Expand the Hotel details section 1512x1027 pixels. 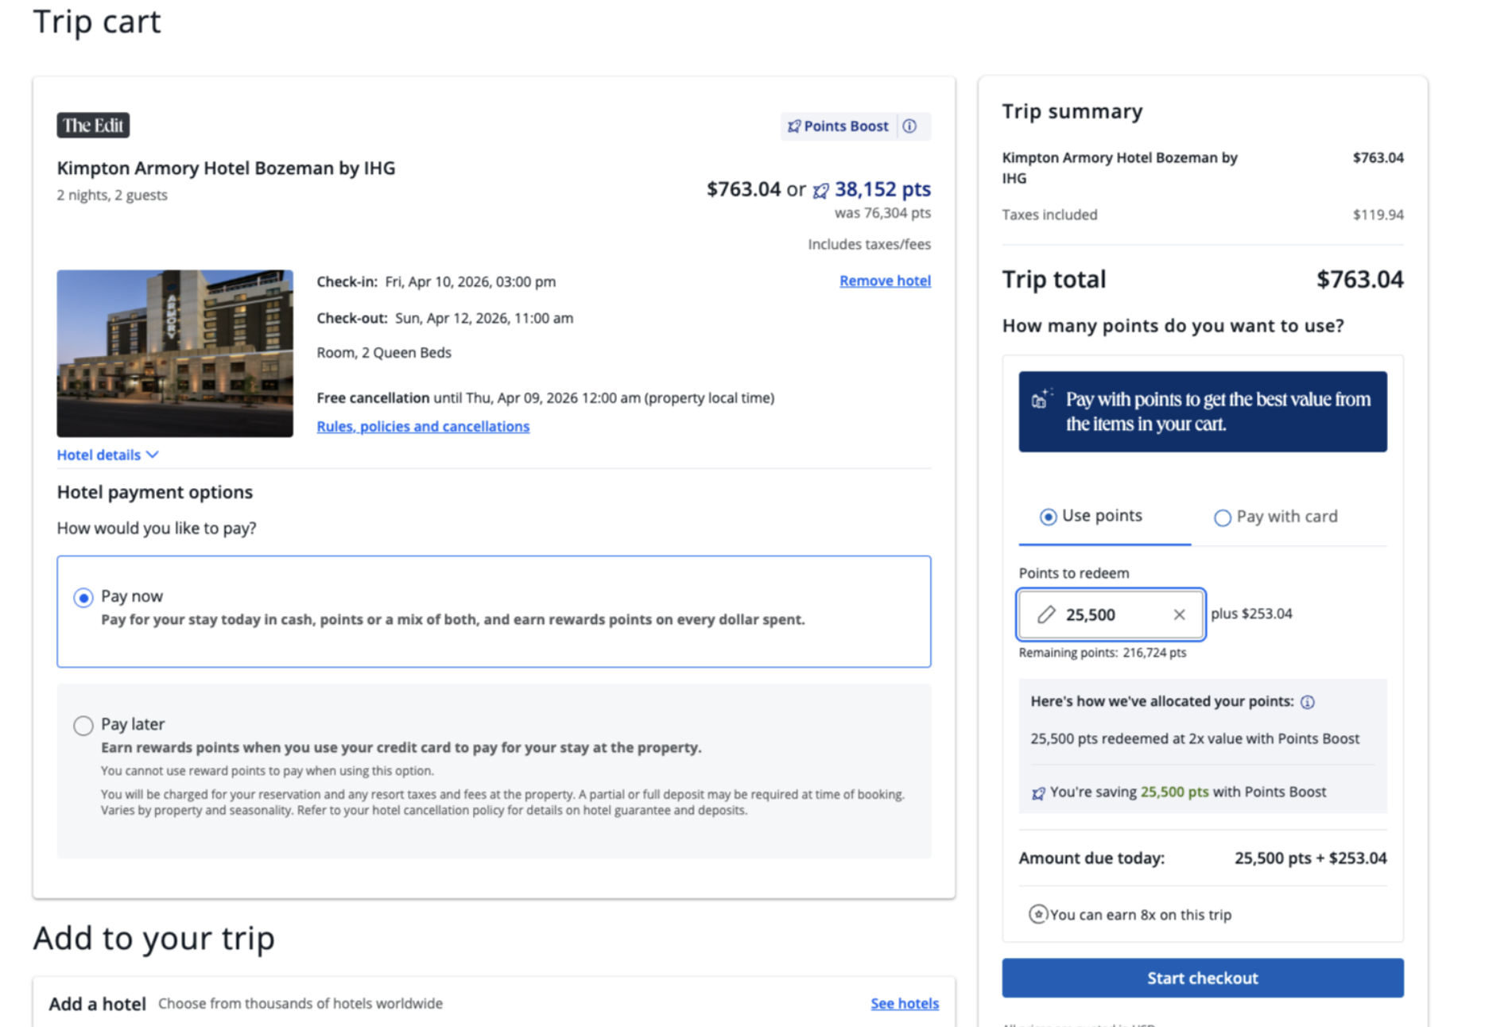(107, 455)
